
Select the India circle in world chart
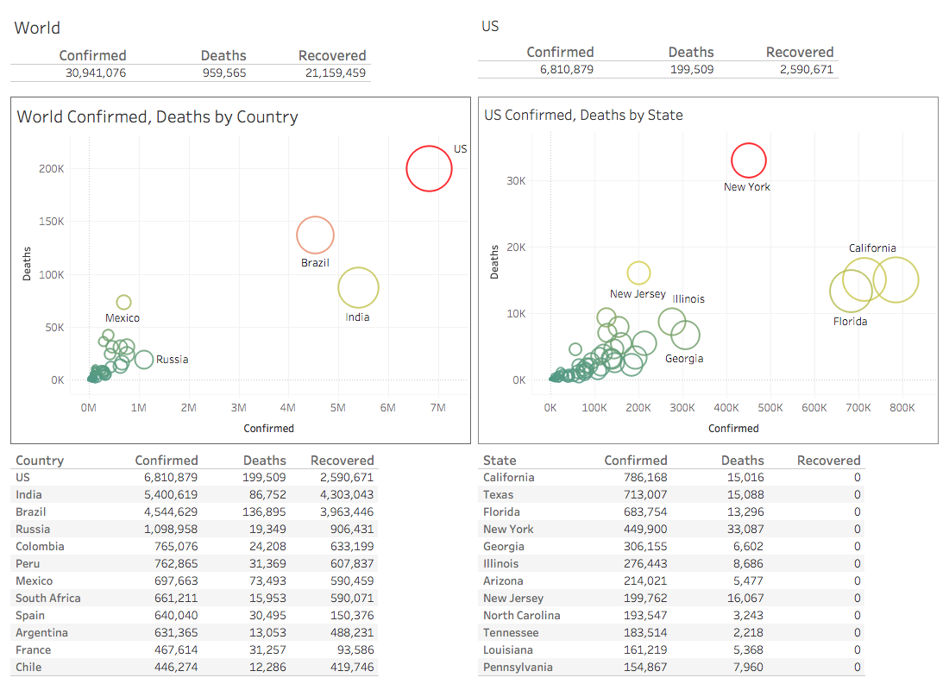[x=358, y=287]
